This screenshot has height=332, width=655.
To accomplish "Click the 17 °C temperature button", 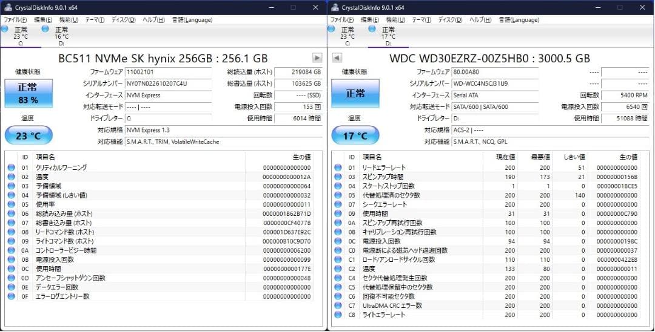I will click(355, 136).
